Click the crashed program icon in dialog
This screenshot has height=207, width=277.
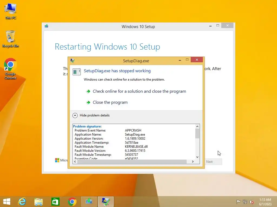tap(77, 72)
